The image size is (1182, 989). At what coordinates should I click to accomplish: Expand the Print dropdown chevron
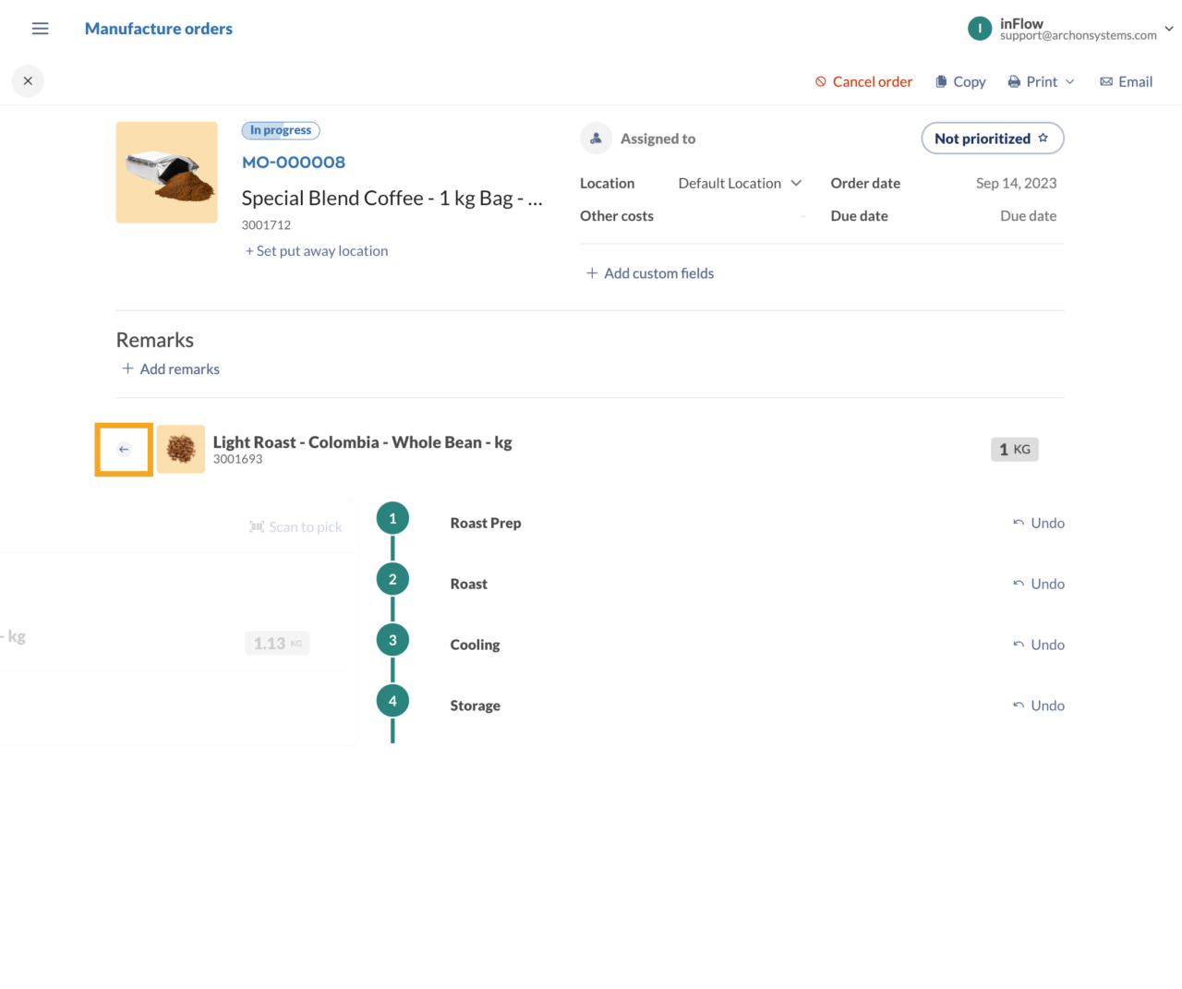(1068, 81)
